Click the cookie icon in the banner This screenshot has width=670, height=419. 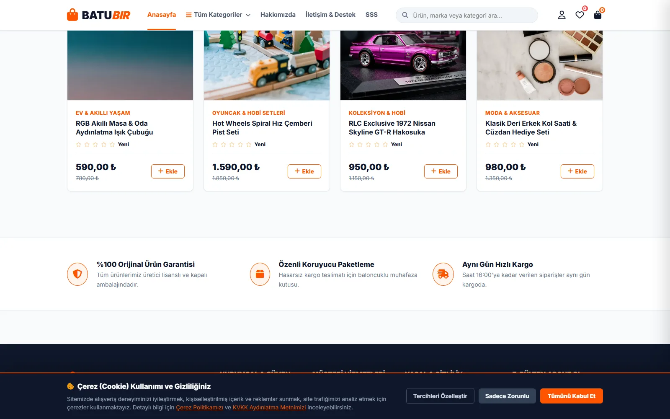(71, 386)
